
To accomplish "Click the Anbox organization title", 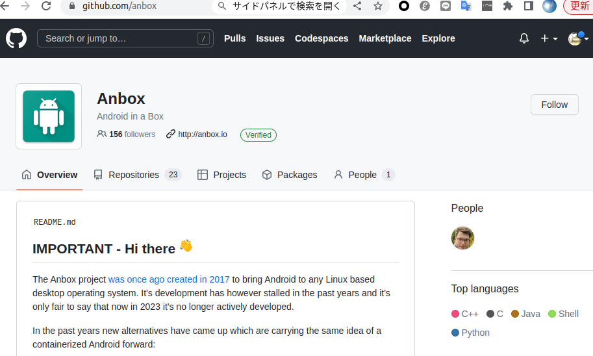I will (121, 99).
